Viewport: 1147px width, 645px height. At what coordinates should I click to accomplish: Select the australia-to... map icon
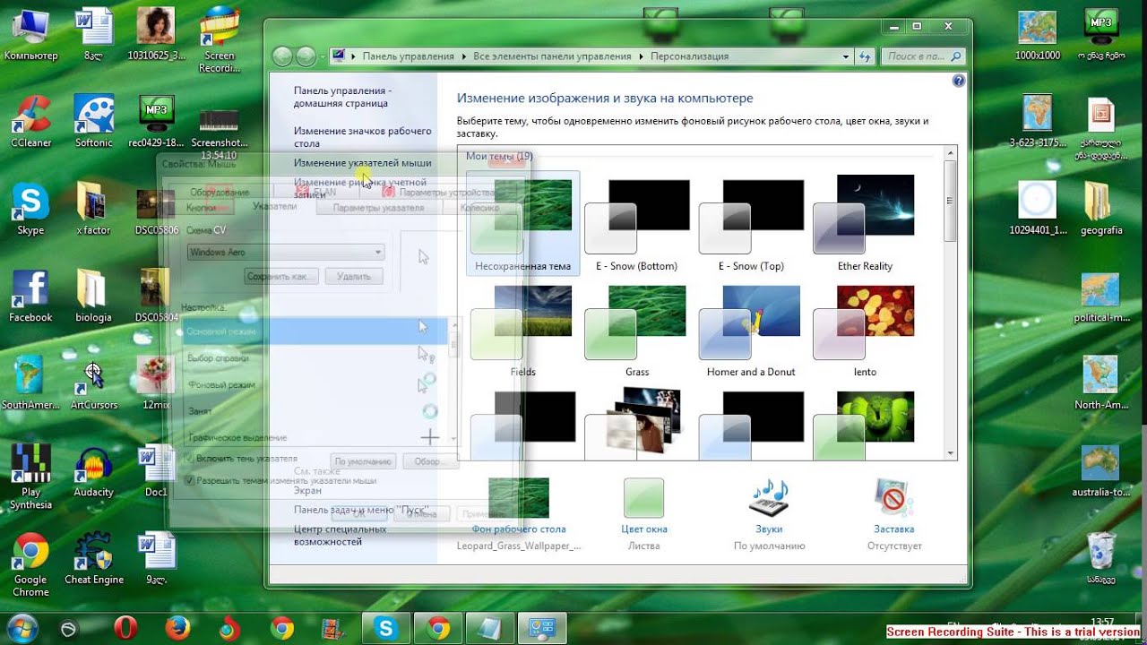(1101, 470)
